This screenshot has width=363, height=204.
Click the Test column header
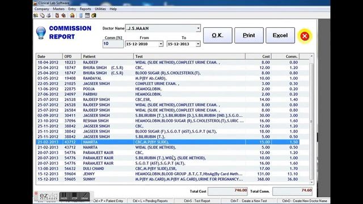(189, 57)
